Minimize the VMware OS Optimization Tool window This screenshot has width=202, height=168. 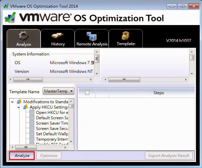coord(172,6)
